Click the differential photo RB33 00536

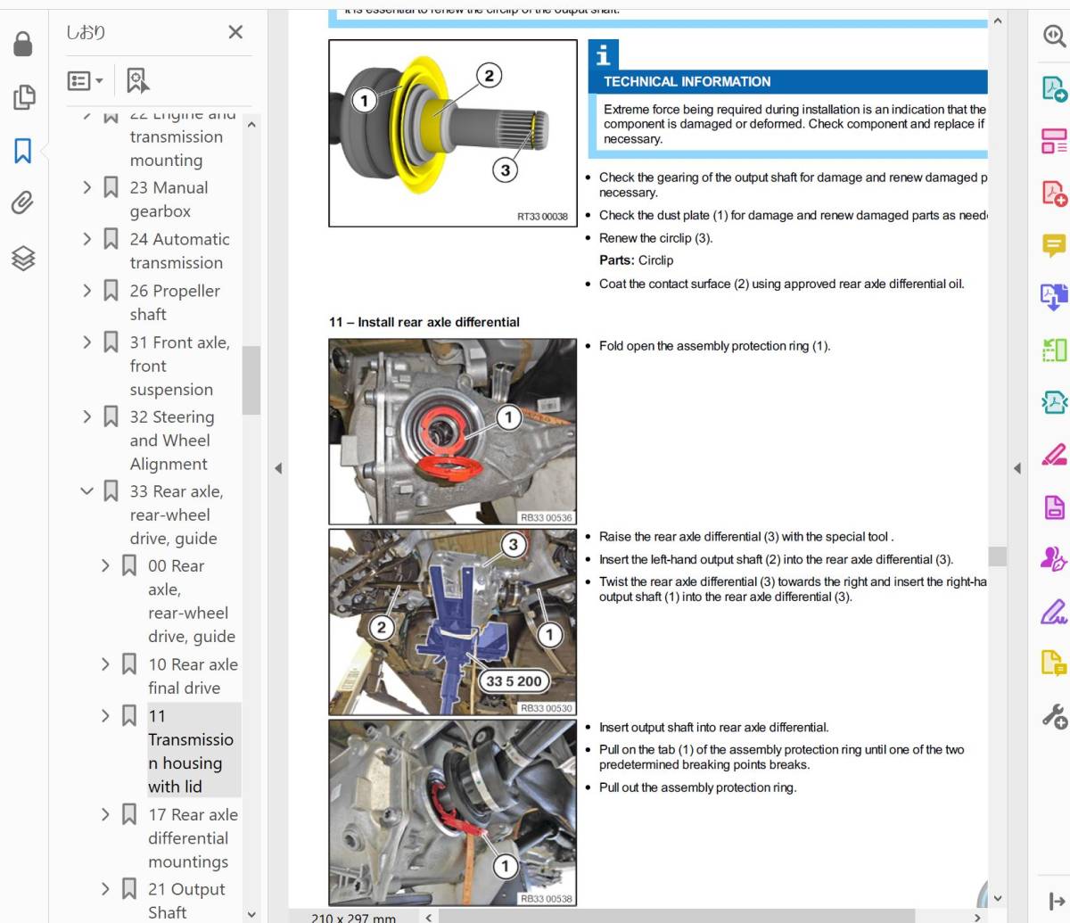pos(452,432)
